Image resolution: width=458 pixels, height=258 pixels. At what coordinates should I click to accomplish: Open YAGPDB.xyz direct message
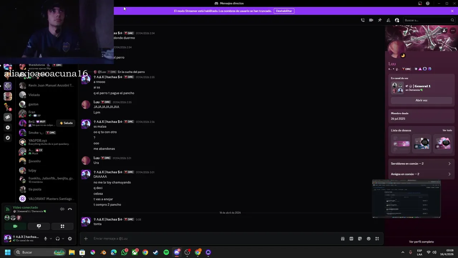point(47,142)
